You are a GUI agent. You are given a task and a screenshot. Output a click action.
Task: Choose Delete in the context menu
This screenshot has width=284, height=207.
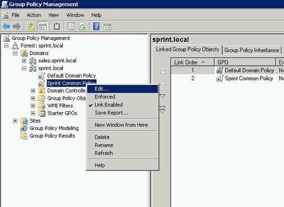[123, 137]
